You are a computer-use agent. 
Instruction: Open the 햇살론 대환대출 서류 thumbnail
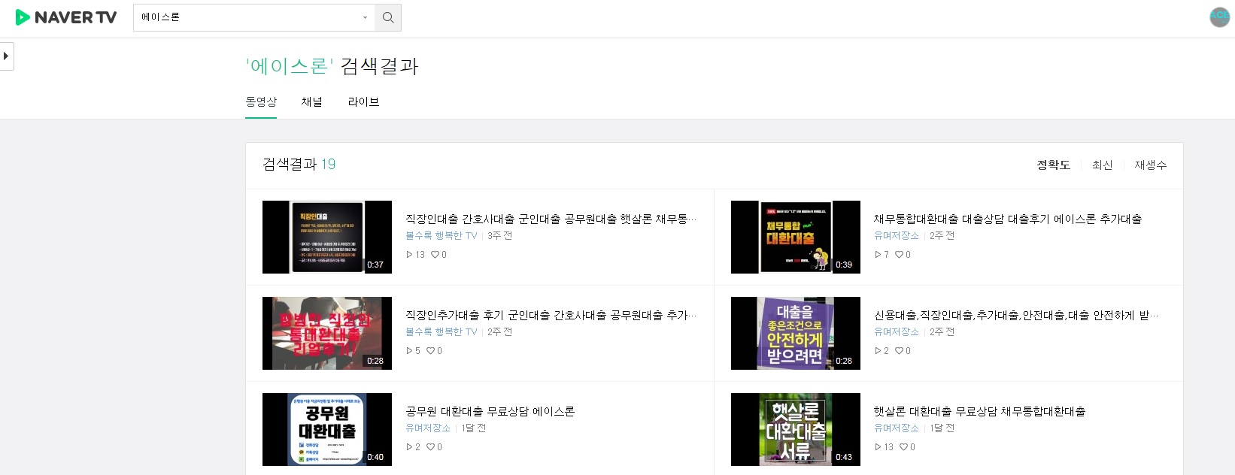pyautogui.click(x=795, y=429)
